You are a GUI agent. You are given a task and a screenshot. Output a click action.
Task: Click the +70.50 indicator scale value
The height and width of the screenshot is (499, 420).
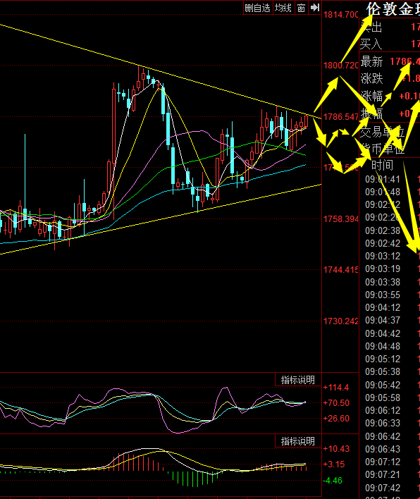click(x=336, y=403)
